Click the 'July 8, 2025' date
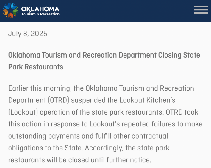 pos(28,34)
